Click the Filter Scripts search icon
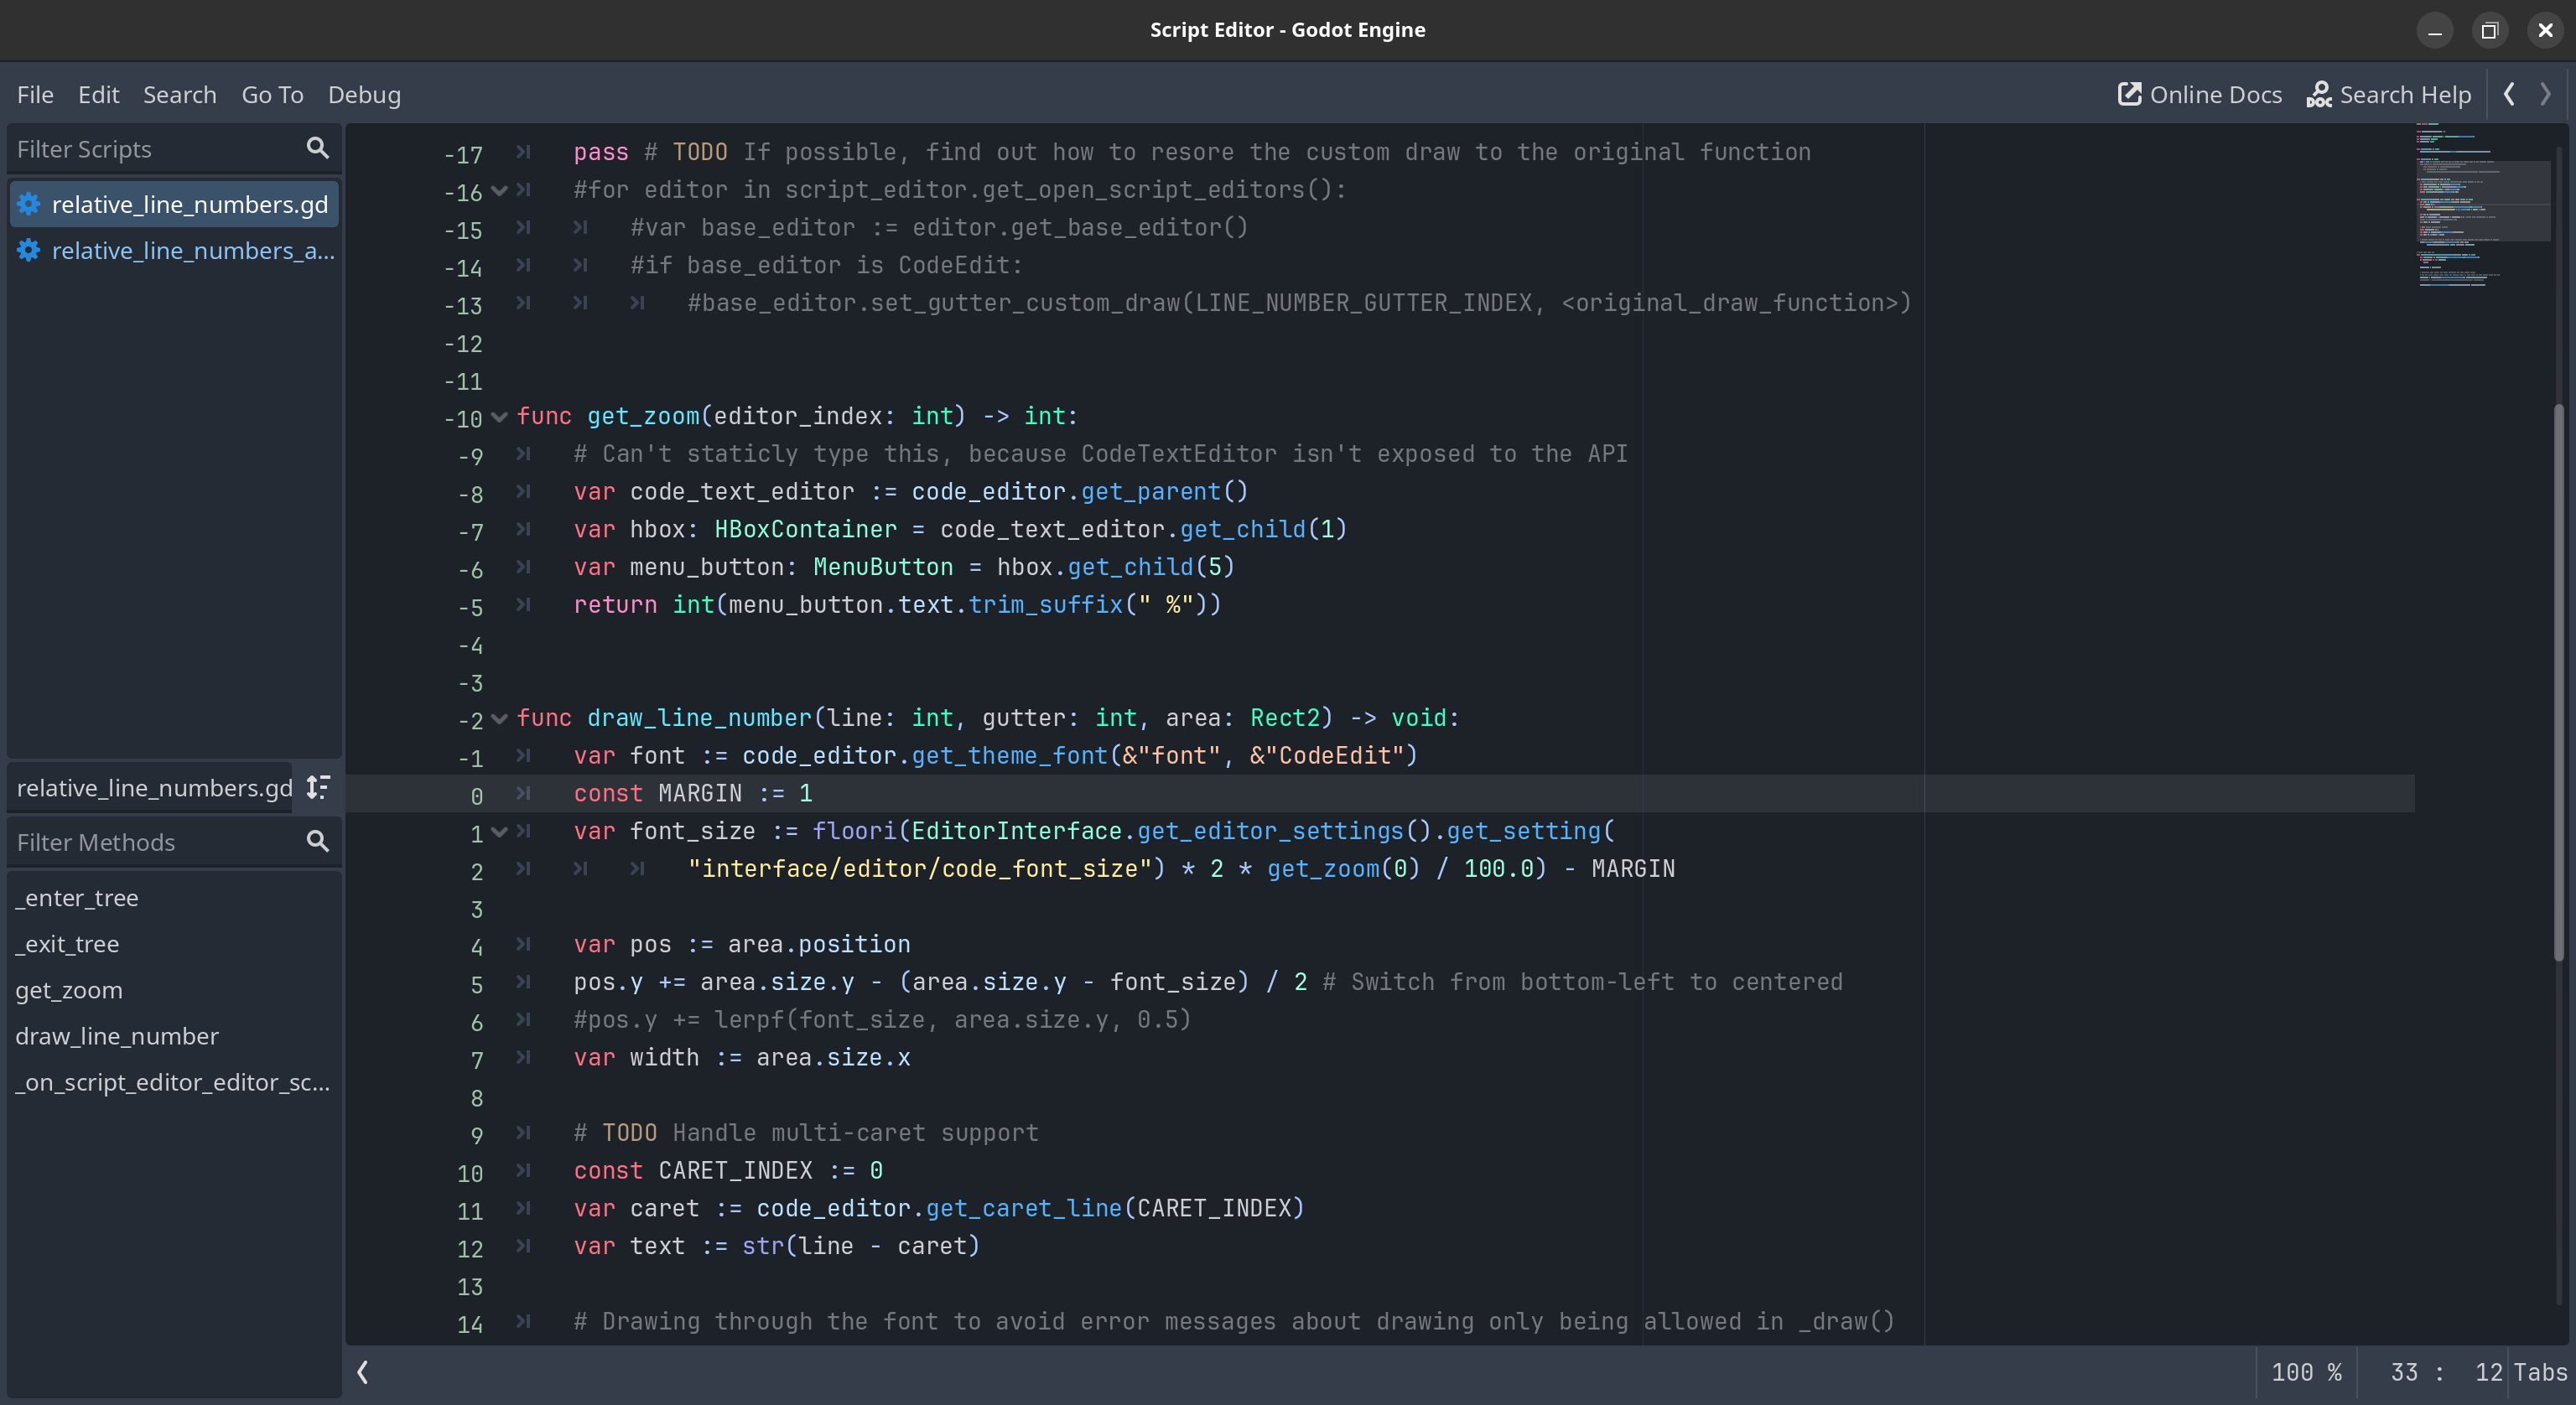 pyautogui.click(x=317, y=148)
